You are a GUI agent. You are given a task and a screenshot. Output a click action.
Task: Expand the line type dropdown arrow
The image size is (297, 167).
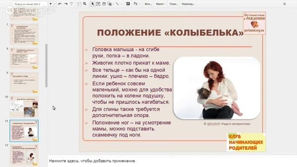(121, 4)
